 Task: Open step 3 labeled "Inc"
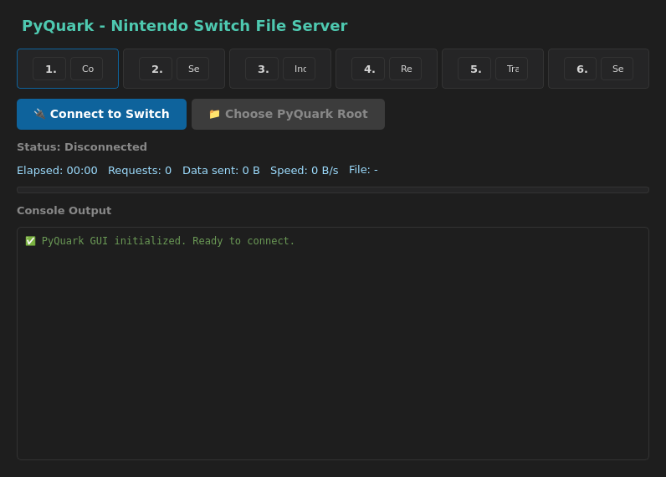pyautogui.click(x=280, y=69)
